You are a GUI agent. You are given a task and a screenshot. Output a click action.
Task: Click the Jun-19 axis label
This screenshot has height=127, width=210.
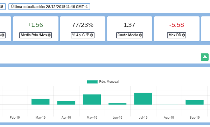(118, 118)
